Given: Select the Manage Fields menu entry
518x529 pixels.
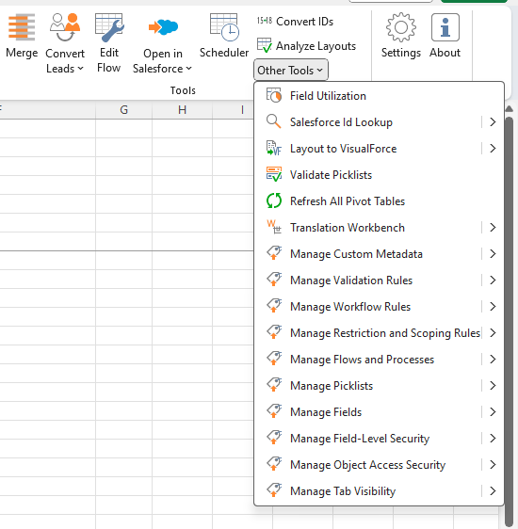Looking at the screenshot, I should 379,411.
